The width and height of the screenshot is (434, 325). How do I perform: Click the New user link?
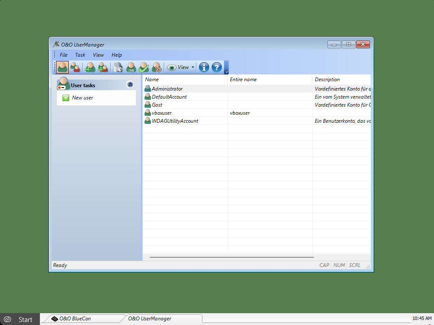click(82, 98)
